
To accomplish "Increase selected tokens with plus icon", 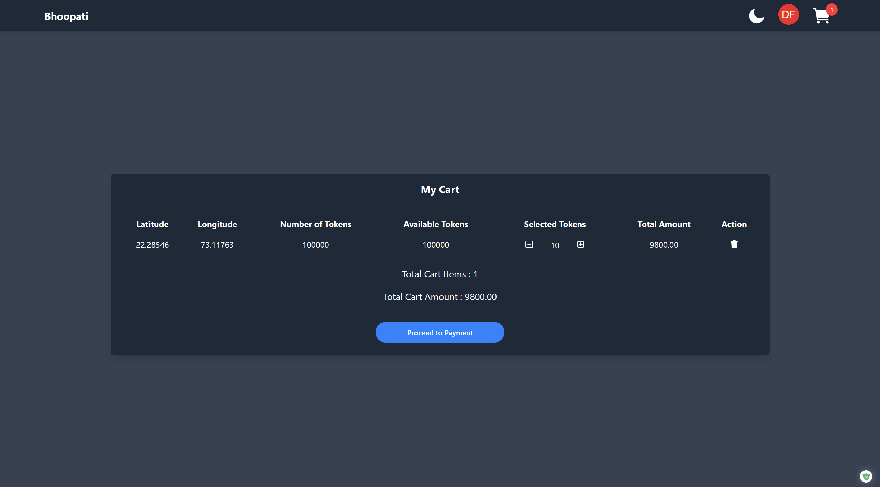I will pos(581,244).
